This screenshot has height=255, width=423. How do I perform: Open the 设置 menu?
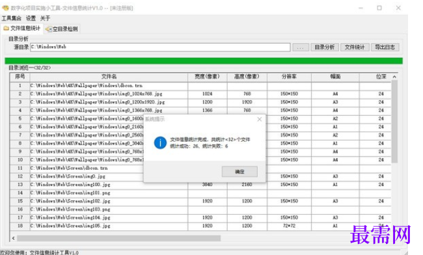click(x=31, y=18)
